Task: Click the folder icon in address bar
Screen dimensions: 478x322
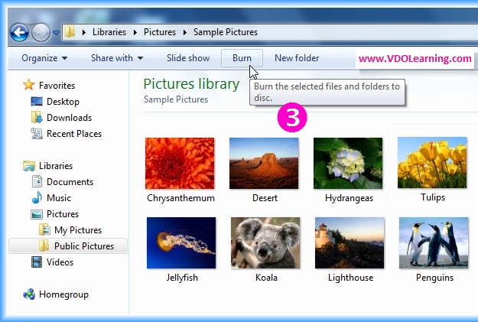Action: [70, 31]
